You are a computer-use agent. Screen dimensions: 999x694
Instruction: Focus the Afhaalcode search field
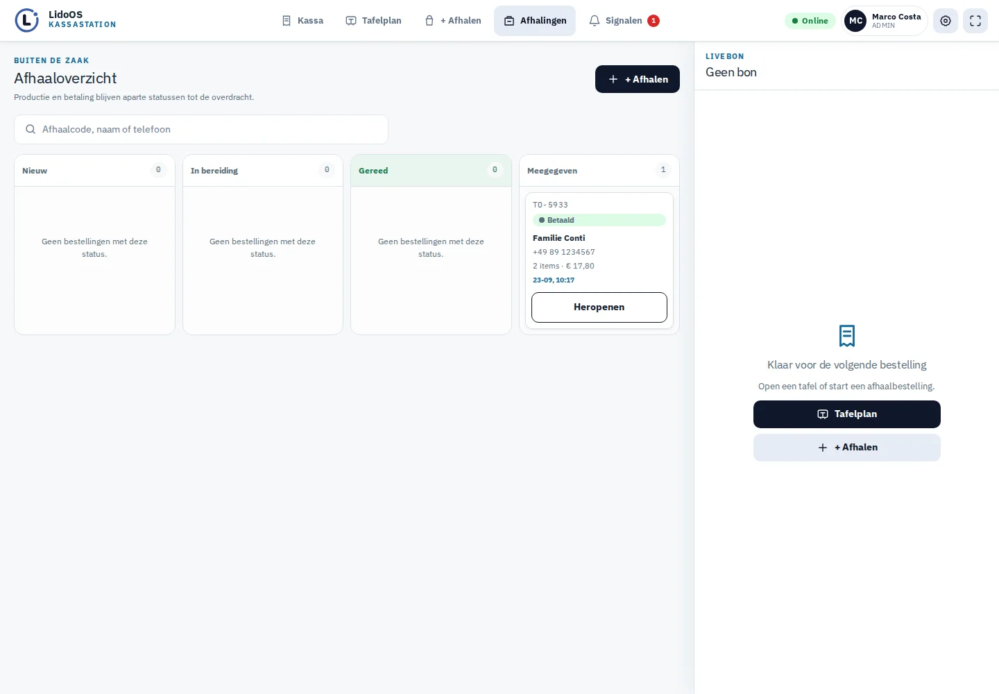[201, 129]
